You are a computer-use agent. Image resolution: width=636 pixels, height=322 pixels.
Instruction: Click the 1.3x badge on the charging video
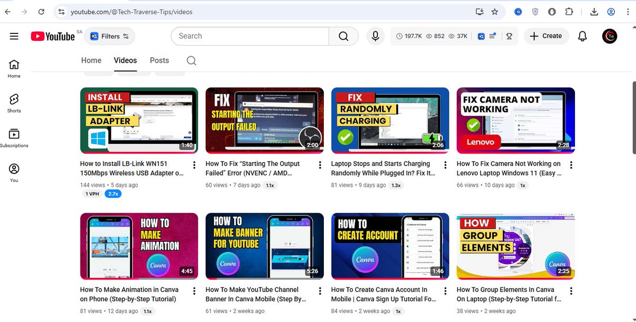395,185
